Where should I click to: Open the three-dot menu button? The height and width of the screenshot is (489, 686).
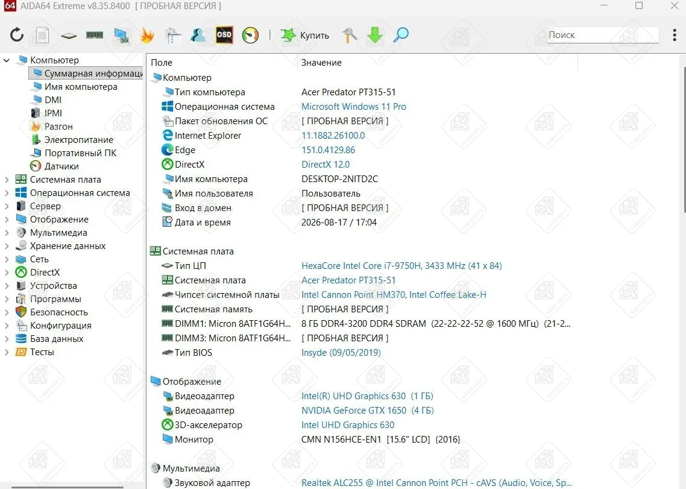(x=674, y=35)
